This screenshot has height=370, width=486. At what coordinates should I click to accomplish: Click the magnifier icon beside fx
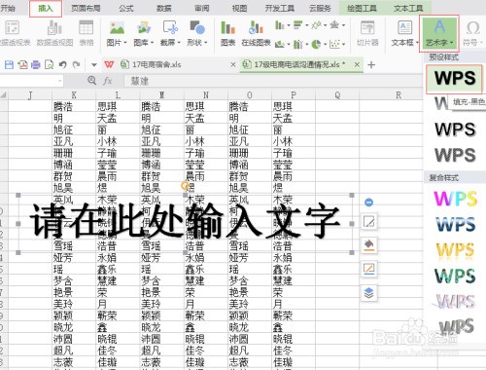(x=92, y=80)
